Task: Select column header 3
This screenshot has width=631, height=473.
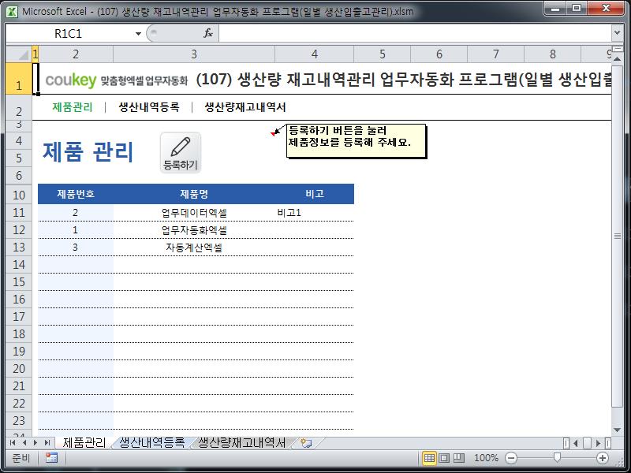Action: coord(194,54)
